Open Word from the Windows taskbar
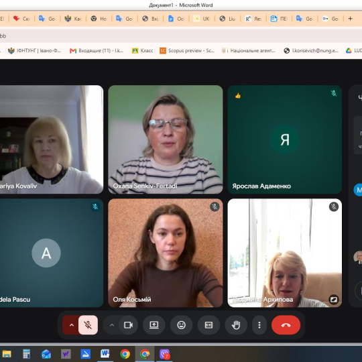This screenshot has width=362, height=362. point(105,354)
